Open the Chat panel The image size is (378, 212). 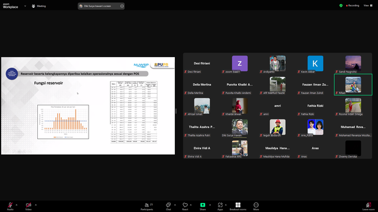[168, 206]
